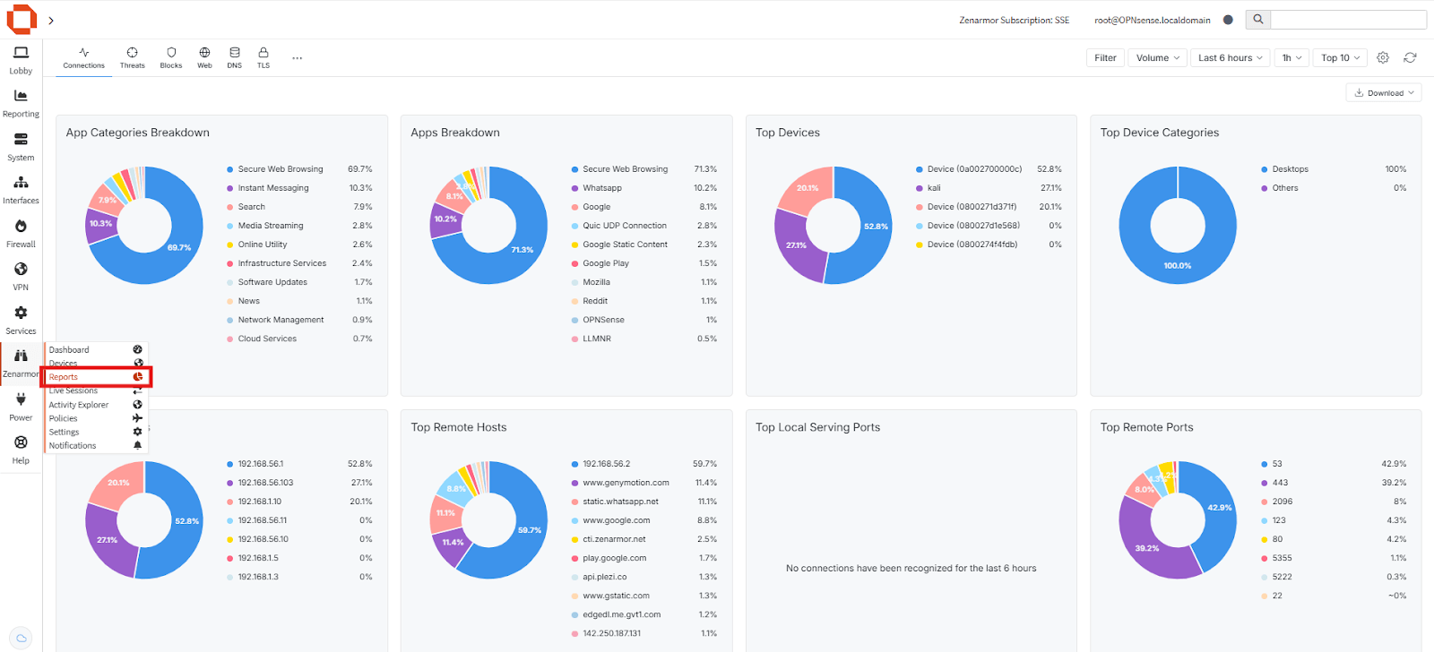This screenshot has height=652, width=1434.
Task: Open Settings from Zenarmor submenu
Action: click(96, 432)
